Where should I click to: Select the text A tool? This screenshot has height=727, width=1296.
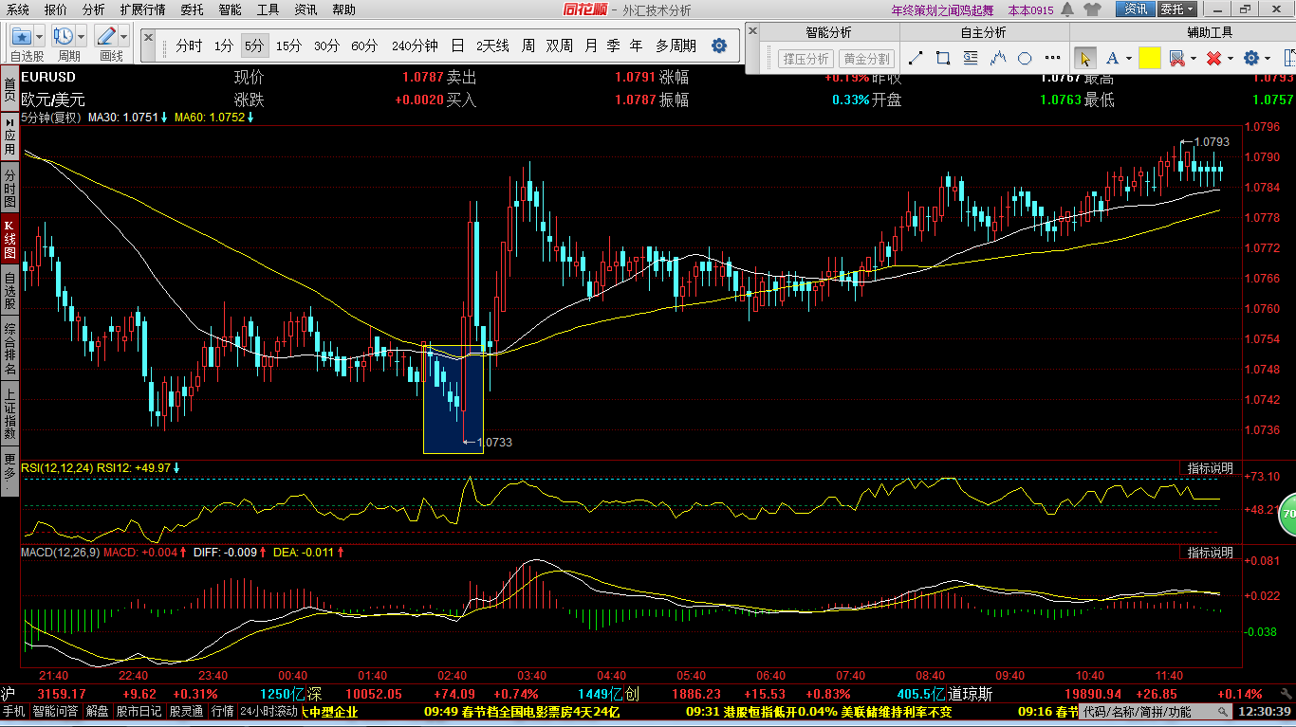(1112, 58)
